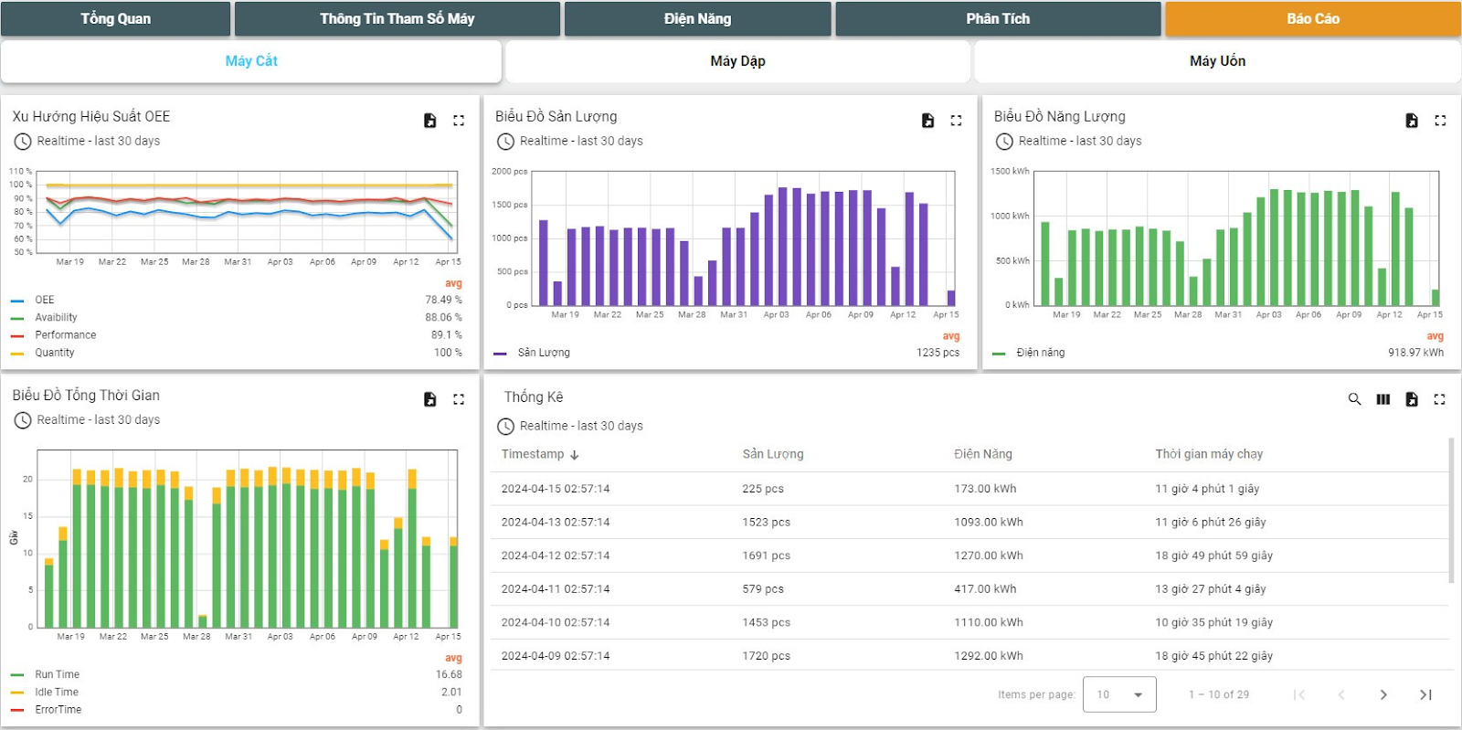
Task: Switch to Máy Dập machine tab
Action: 737,61
